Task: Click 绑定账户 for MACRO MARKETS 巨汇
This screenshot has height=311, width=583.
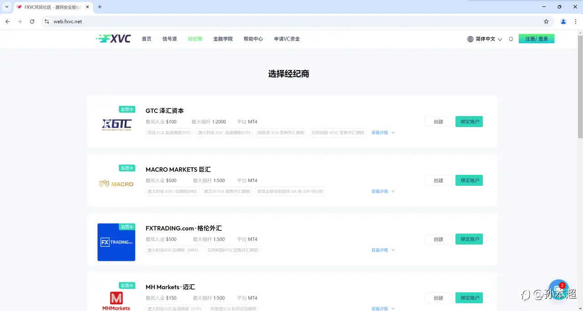Action: [x=469, y=180]
